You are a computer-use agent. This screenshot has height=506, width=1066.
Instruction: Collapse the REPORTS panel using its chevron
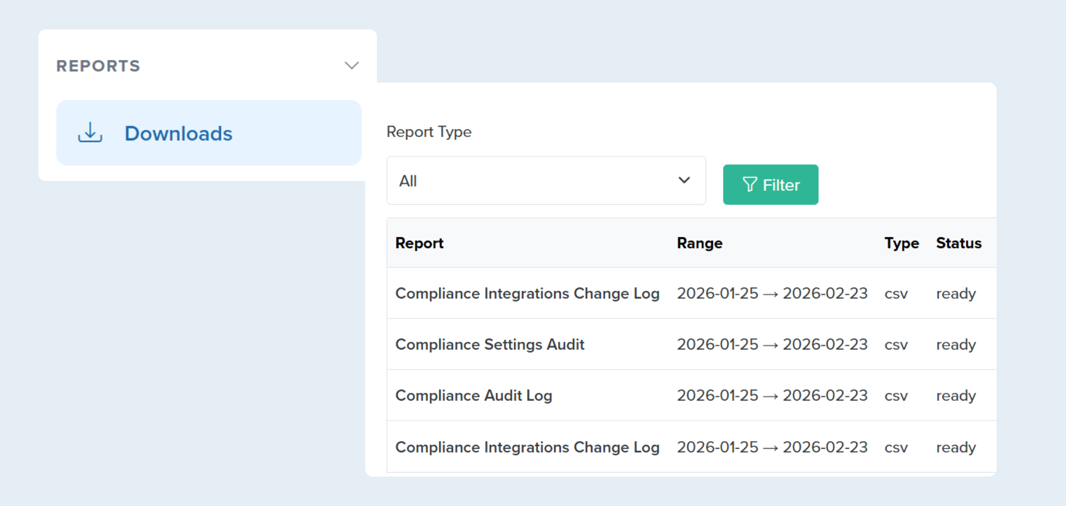click(x=351, y=65)
